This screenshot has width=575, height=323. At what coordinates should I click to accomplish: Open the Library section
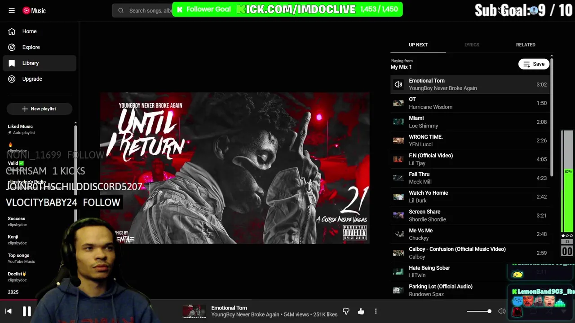pyautogui.click(x=40, y=63)
